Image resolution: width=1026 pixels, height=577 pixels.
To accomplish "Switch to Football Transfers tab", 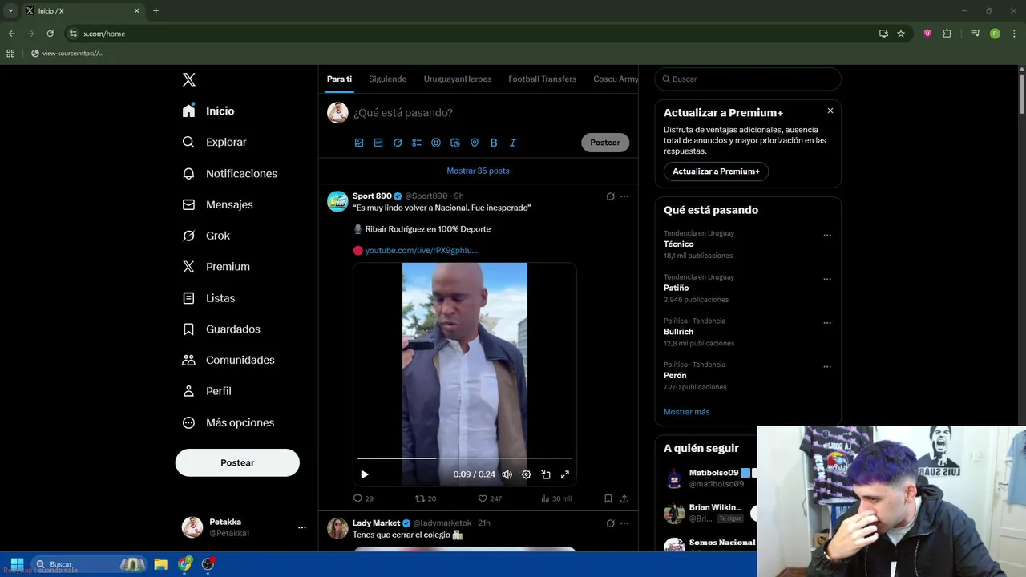I will [x=542, y=79].
